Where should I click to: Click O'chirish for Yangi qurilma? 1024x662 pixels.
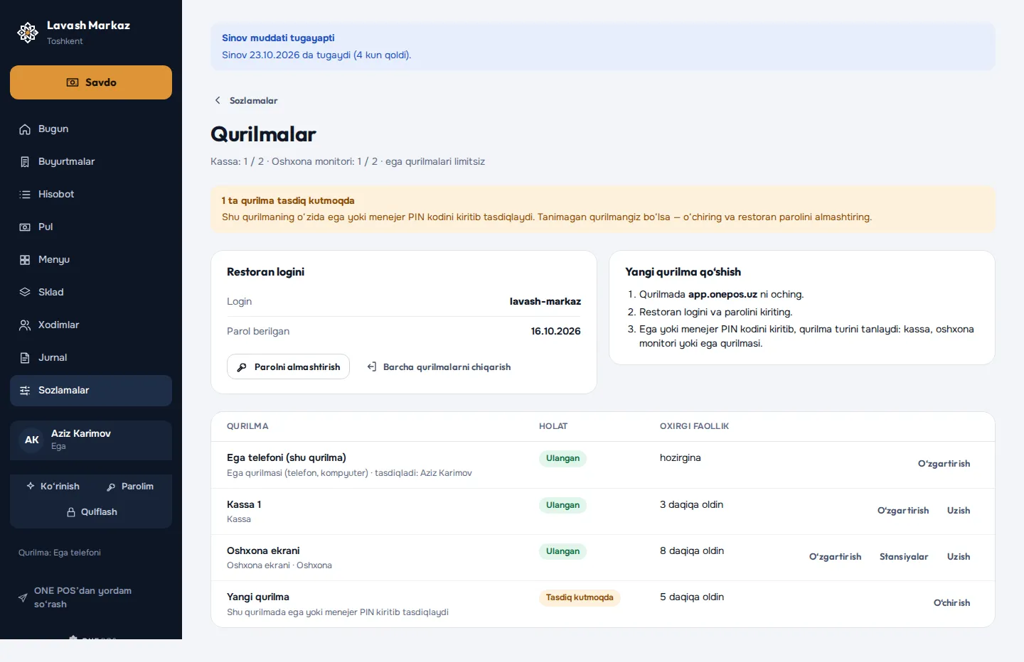point(951,603)
